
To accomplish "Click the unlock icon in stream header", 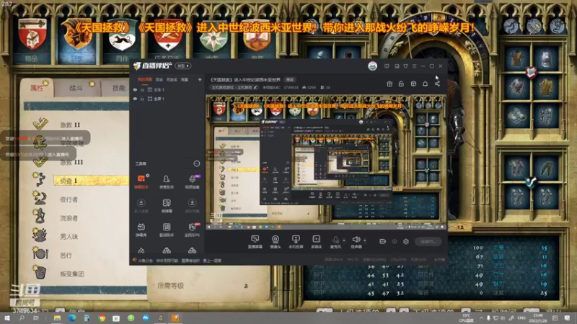I will (x=401, y=84).
